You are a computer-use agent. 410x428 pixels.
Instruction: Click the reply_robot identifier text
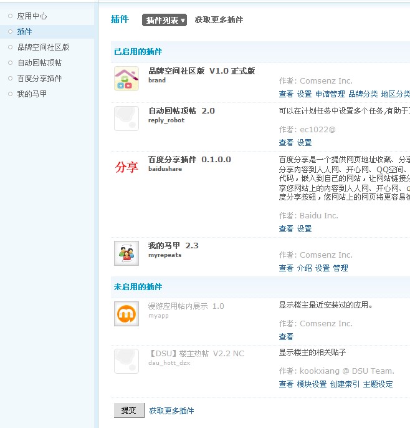[x=166, y=120]
